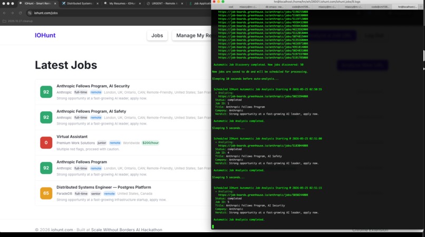Open Scale Without Borders AI Hackathon link

[x=127, y=230]
